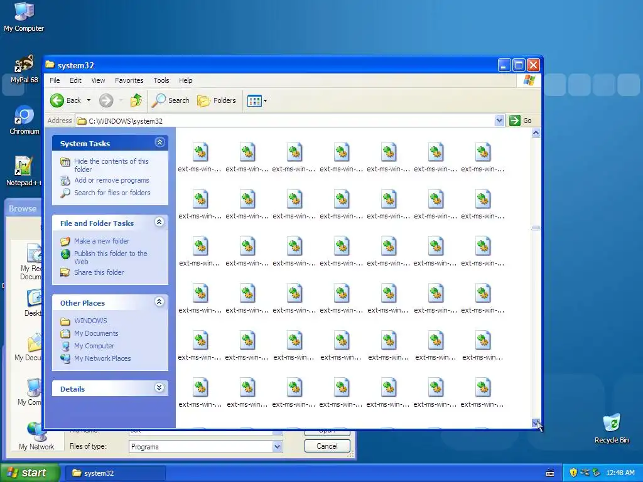Image resolution: width=643 pixels, height=482 pixels.
Task: Open the View menu
Action: tap(98, 80)
